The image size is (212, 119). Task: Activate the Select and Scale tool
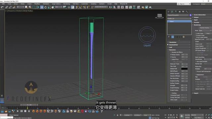(x=49, y=7)
